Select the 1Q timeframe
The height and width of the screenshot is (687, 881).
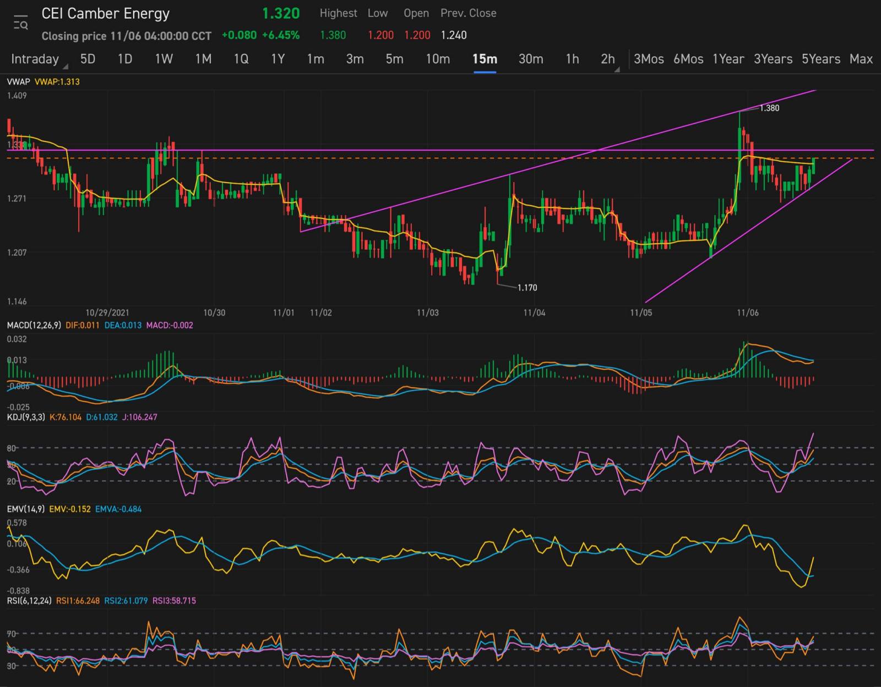pos(241,59)
